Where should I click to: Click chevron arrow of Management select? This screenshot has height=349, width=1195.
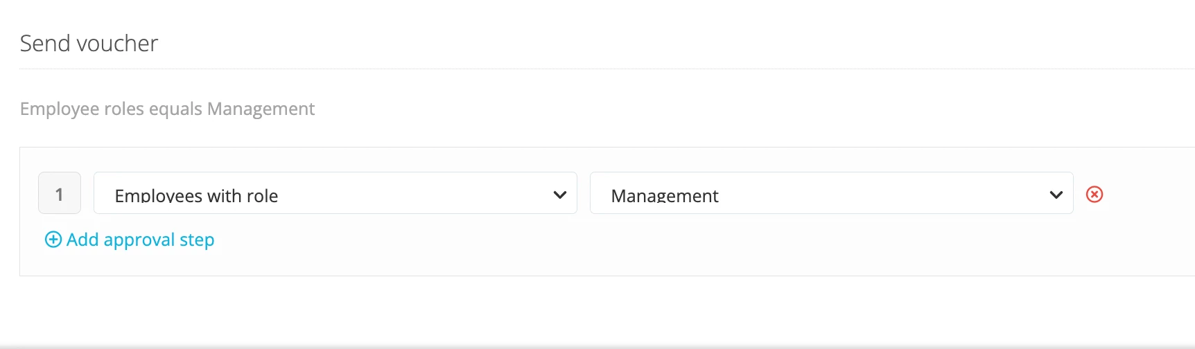1056,195
